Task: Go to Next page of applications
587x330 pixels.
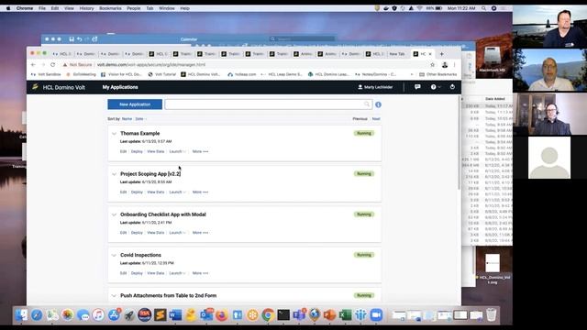Action: tap(376, 118)
